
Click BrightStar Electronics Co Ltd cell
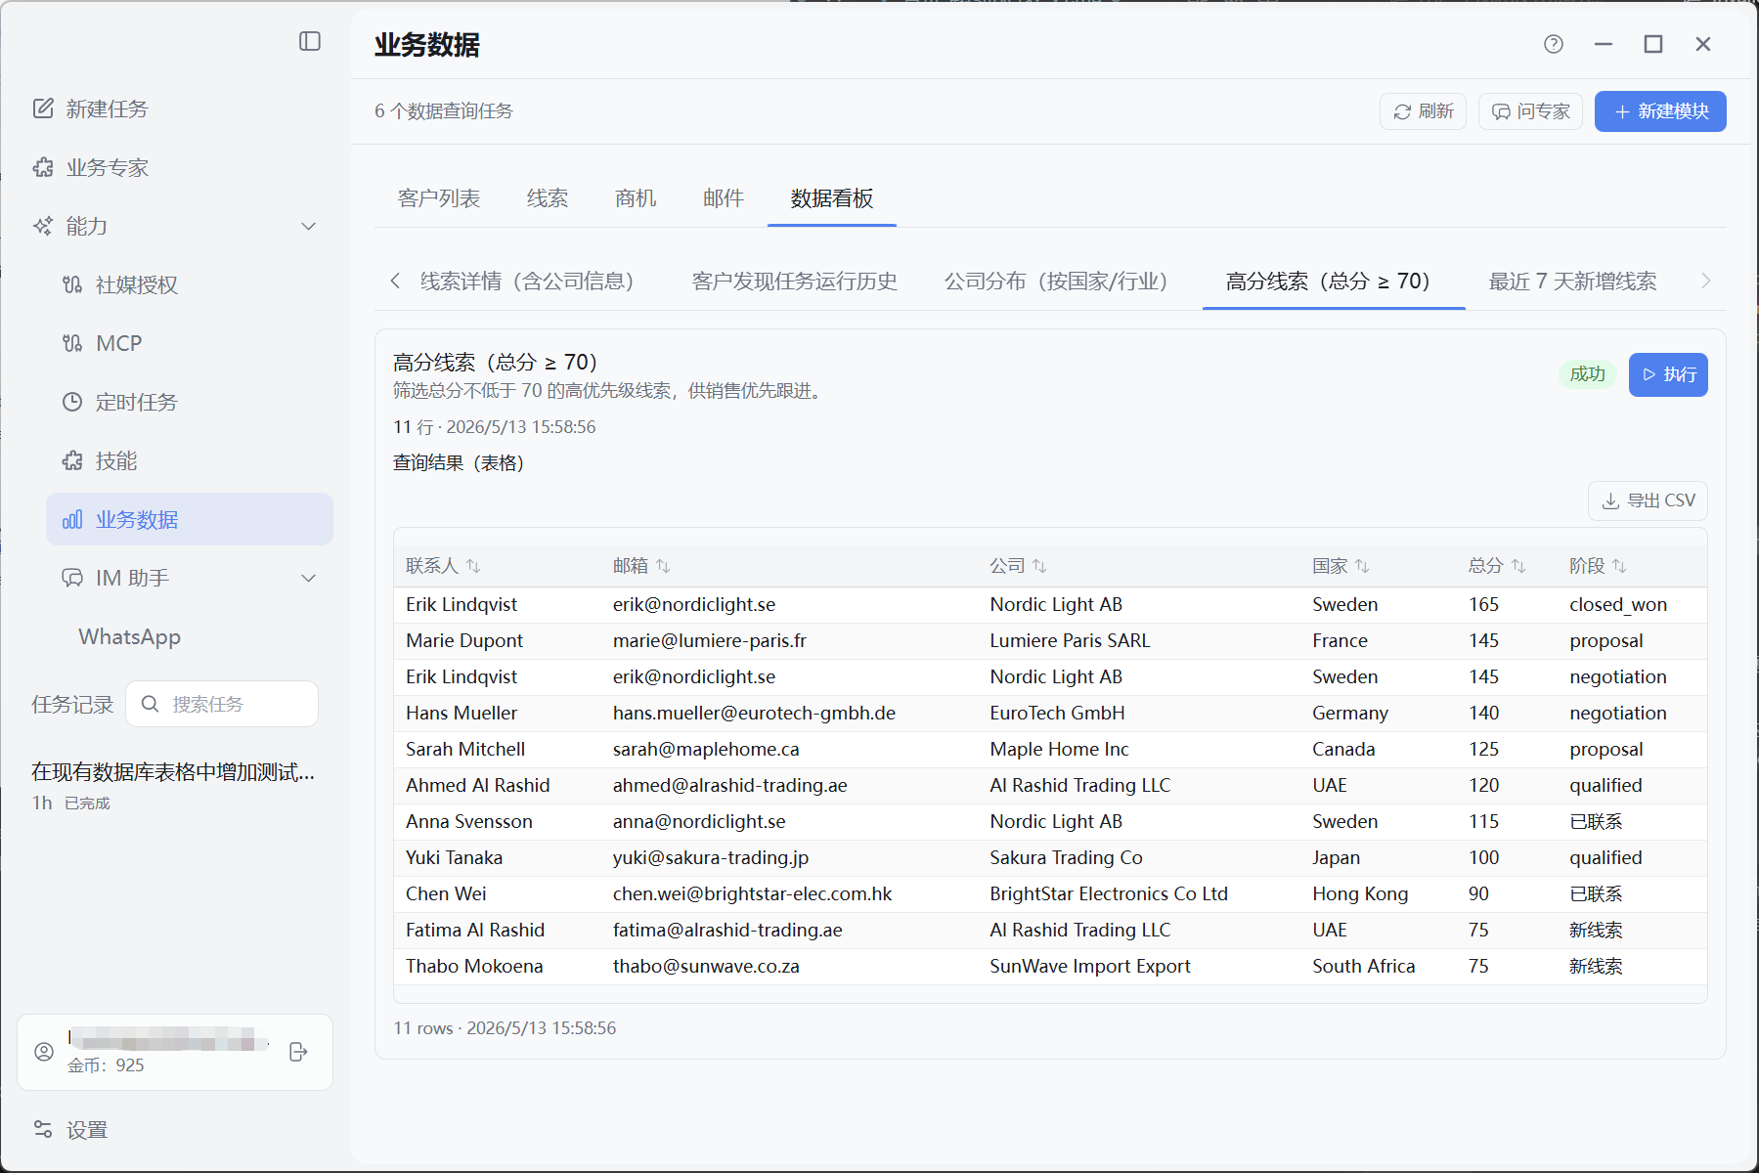[1109, 893]
